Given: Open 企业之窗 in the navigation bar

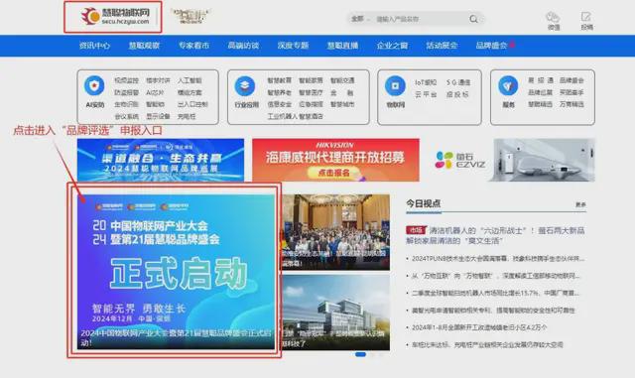Looking at the screenshot, I should pyautogui.click(x=392, y=46).
